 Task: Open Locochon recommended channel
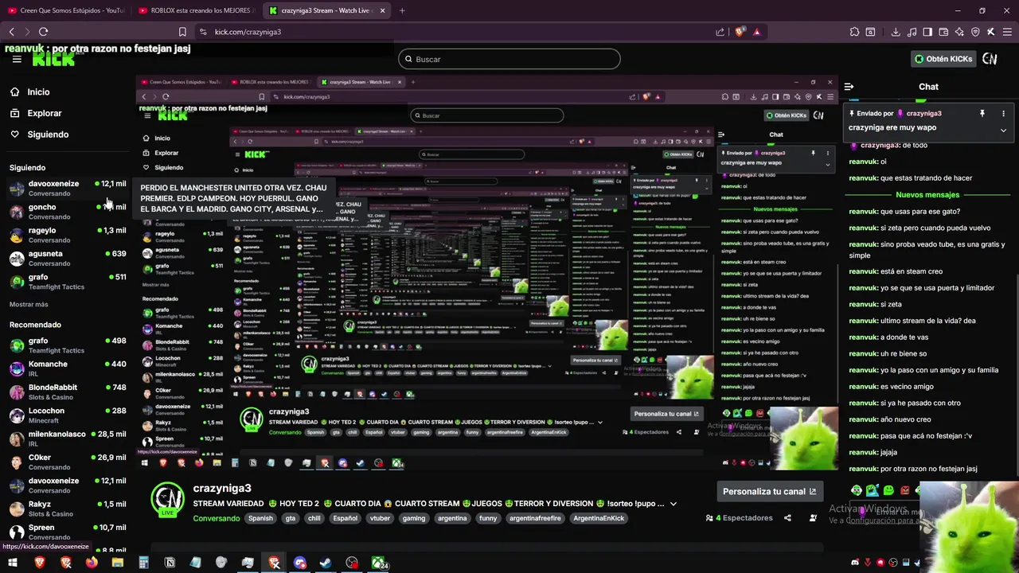(68, 415)
